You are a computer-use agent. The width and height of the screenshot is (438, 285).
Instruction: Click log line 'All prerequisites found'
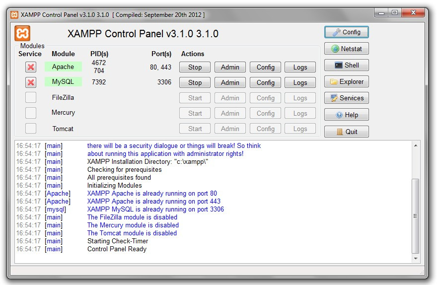pos(119,177)
